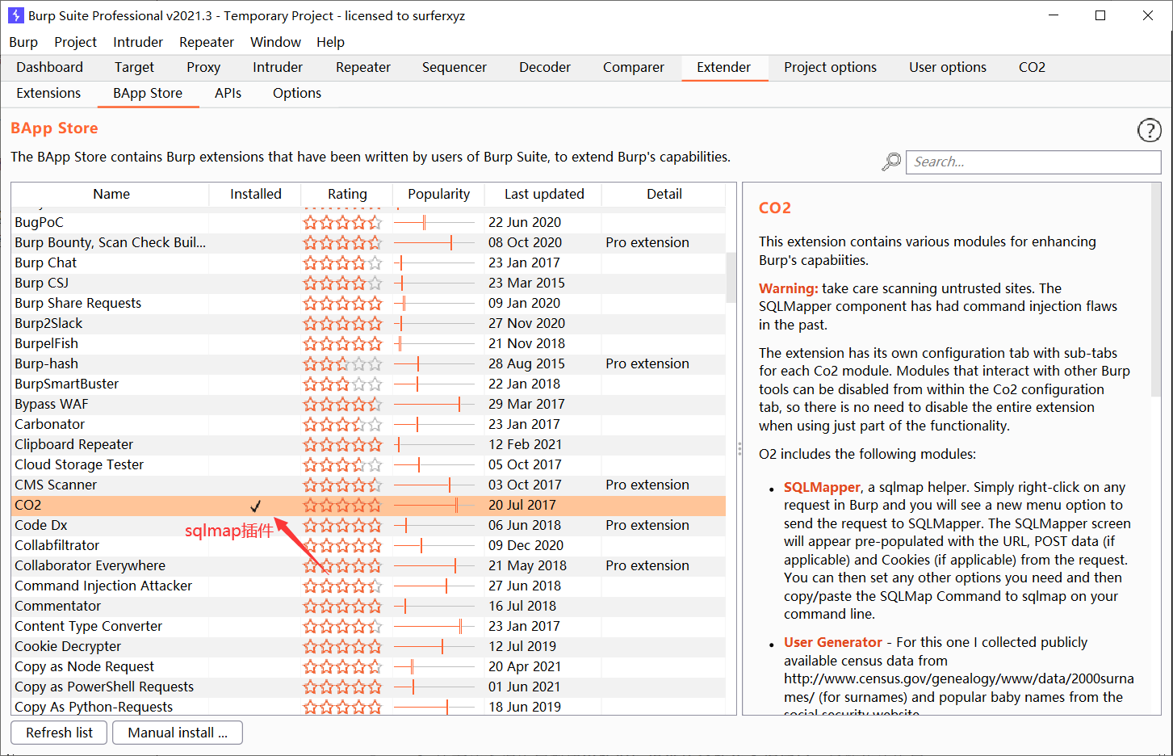The image size is (1173, 756).
Task: Select the BApp Store sub-tab
Action: [x=148, y=93]
